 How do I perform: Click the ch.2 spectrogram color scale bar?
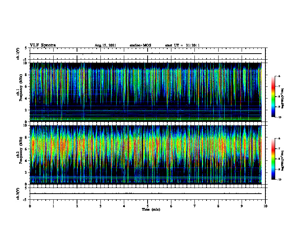[x=273, y=159]
